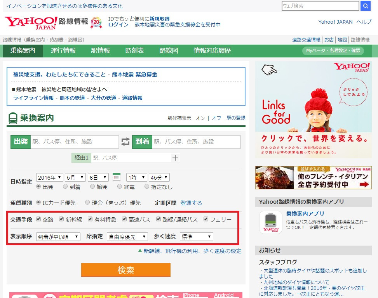
Task: Open the 歩く速度 標準 dropdown
Action: click(x=197, y=237)
